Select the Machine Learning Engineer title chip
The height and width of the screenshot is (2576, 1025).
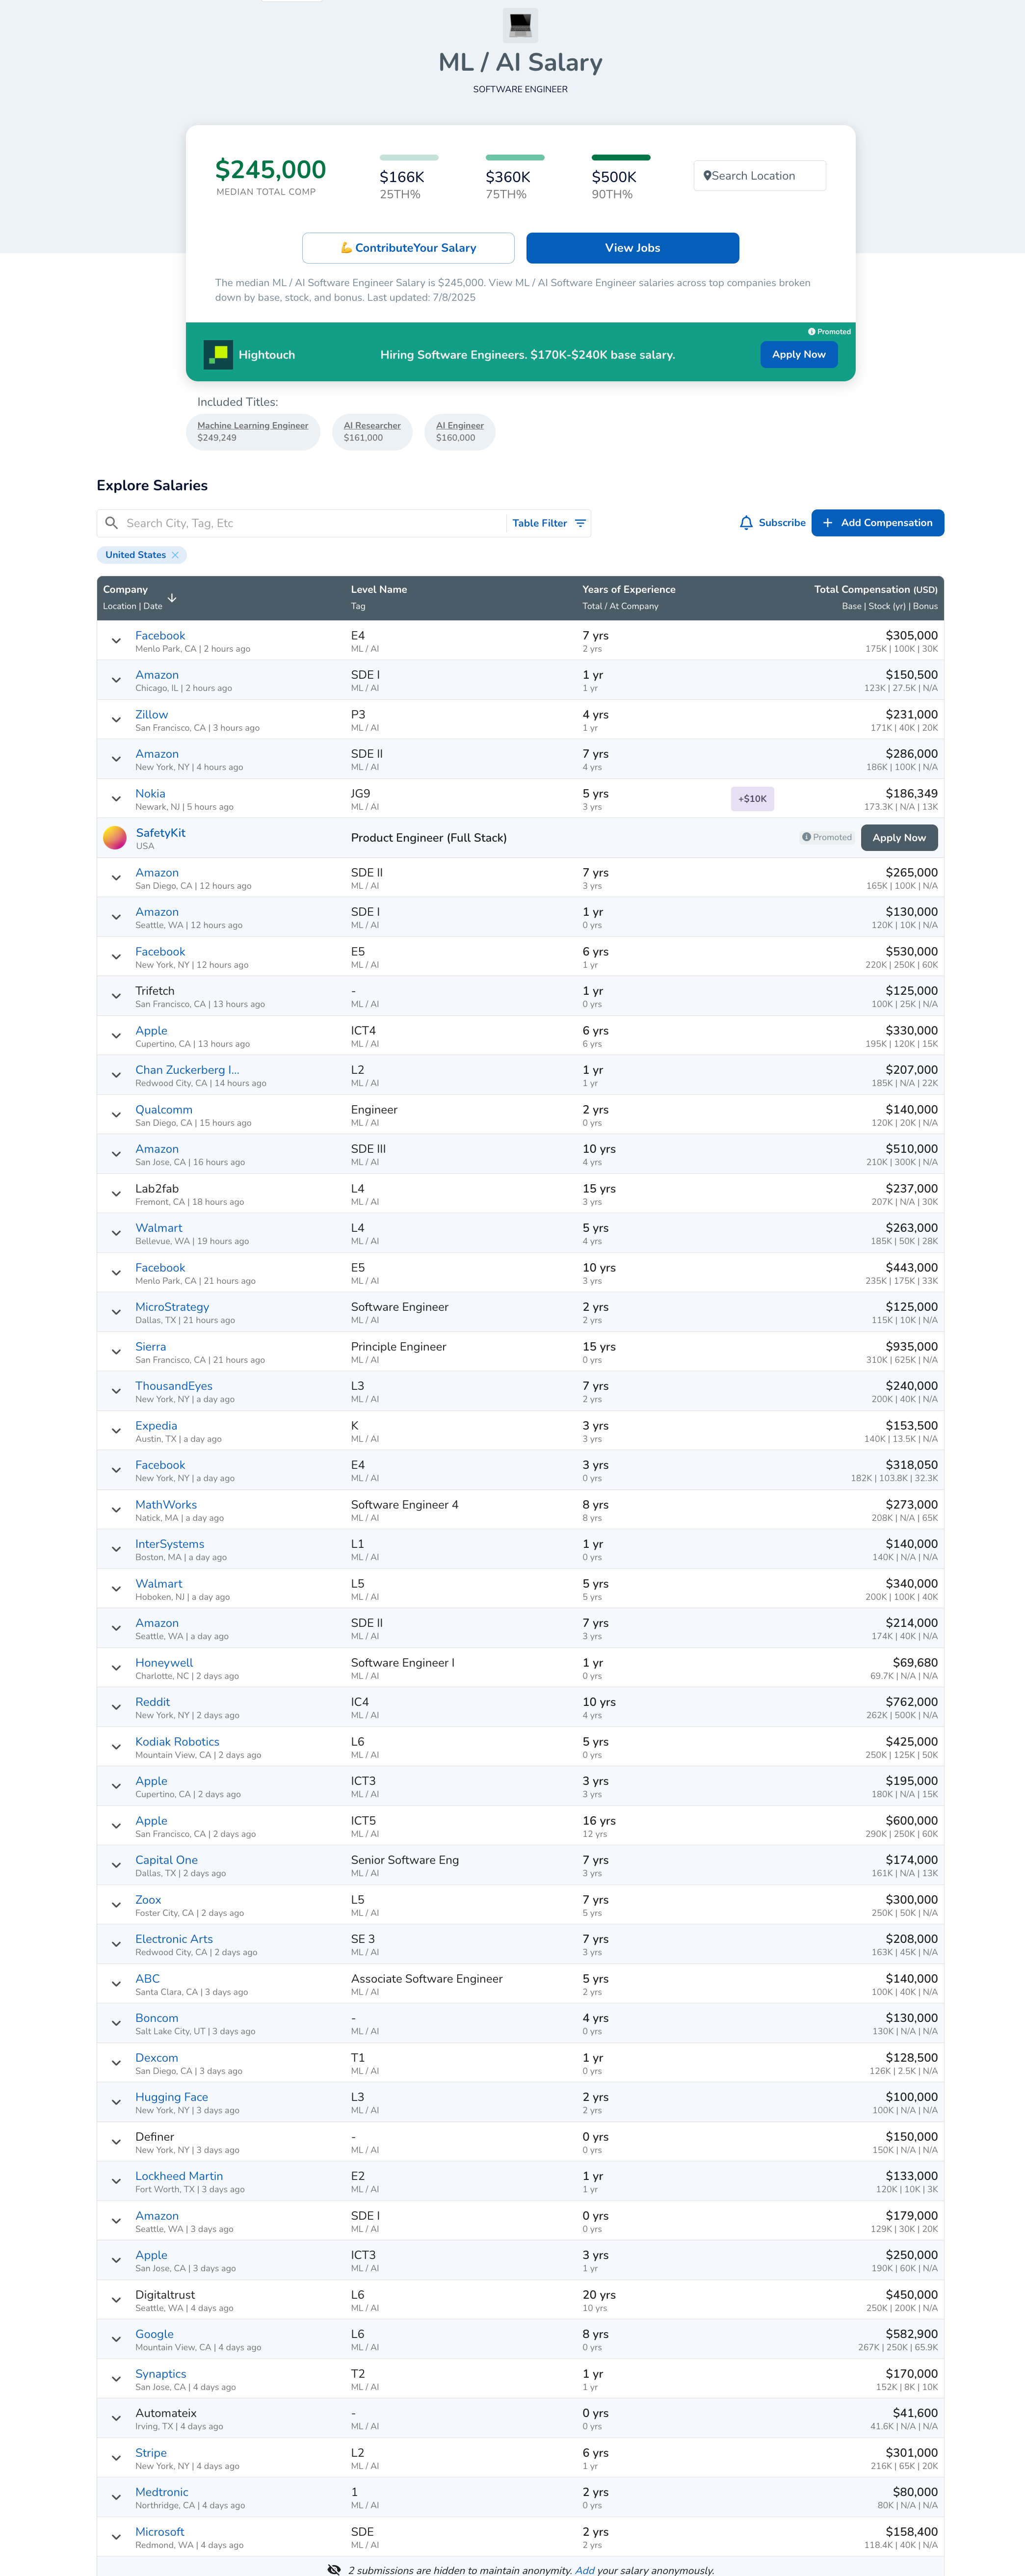pos(253,432)
